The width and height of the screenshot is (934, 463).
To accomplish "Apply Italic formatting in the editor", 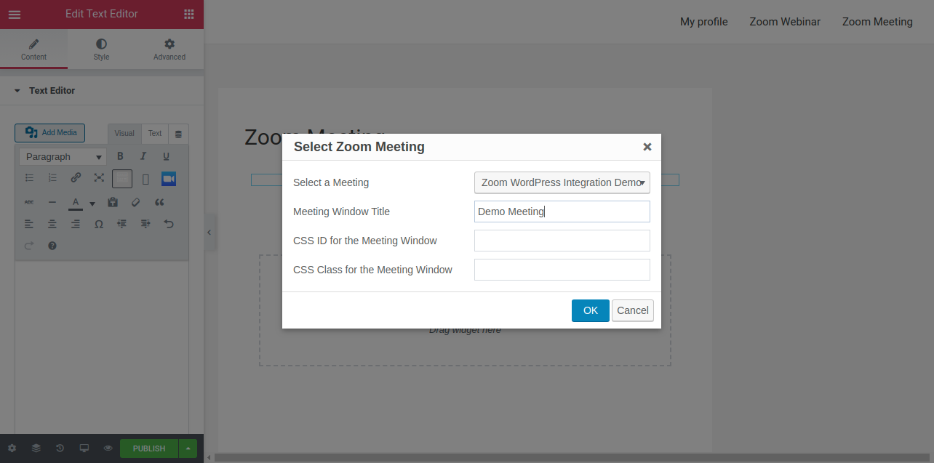I will click(x=143, y=156).
